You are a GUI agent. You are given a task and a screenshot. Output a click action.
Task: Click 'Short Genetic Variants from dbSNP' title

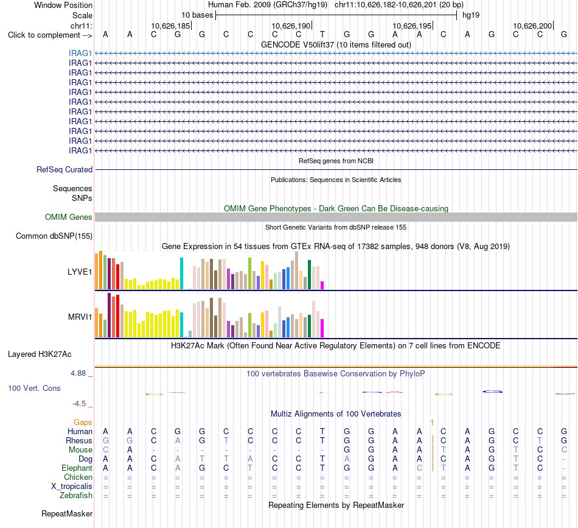pyautogui.click(x=336, y=227)
